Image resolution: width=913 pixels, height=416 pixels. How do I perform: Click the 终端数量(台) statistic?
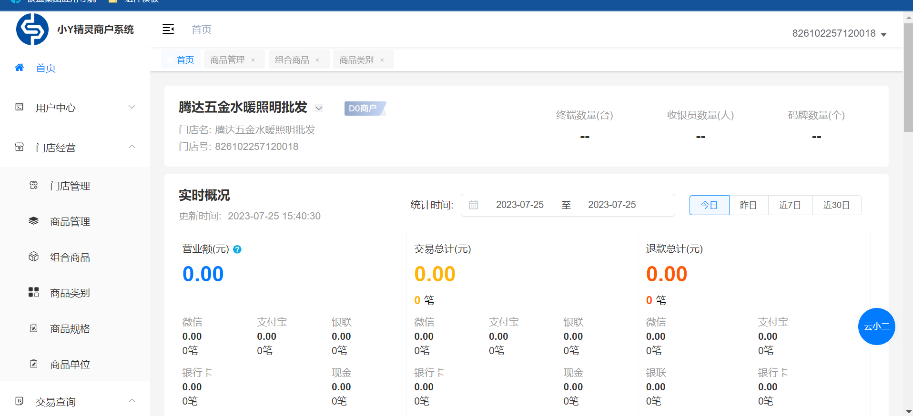coord(585,126)
